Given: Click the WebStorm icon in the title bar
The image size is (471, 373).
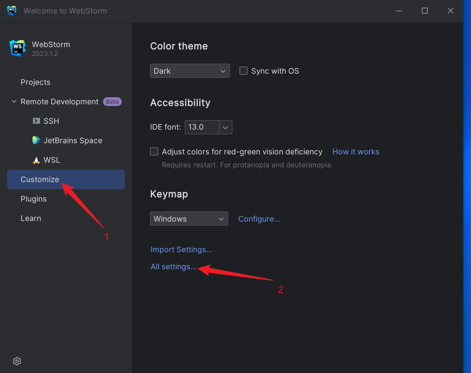Looking at the screenshot, I should [12, 11].
